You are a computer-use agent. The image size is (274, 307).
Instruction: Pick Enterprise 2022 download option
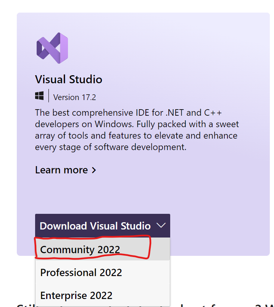(103, 295)
